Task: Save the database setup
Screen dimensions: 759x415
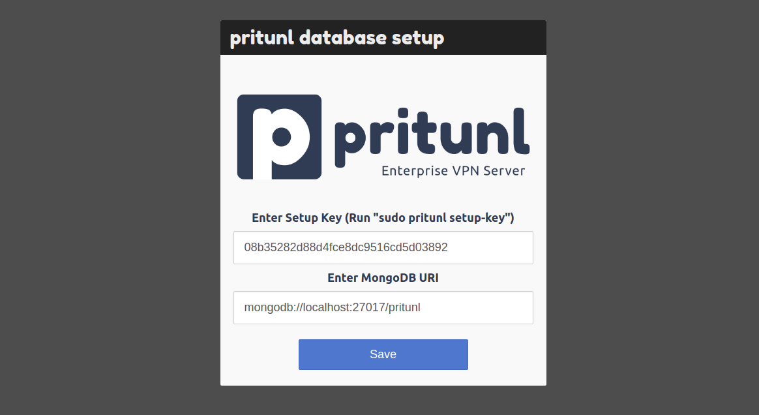Action: (383, 354)
